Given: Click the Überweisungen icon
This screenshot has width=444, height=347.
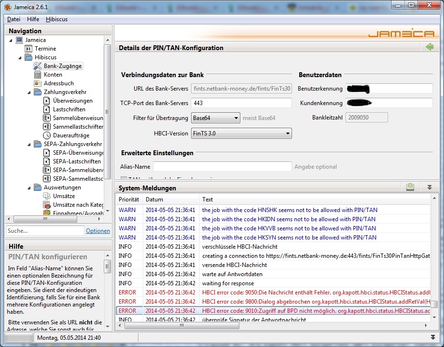Looking at the screenshot, I should pos(46,101).
